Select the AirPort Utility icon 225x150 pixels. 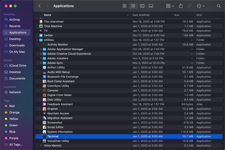coord(44,67)
